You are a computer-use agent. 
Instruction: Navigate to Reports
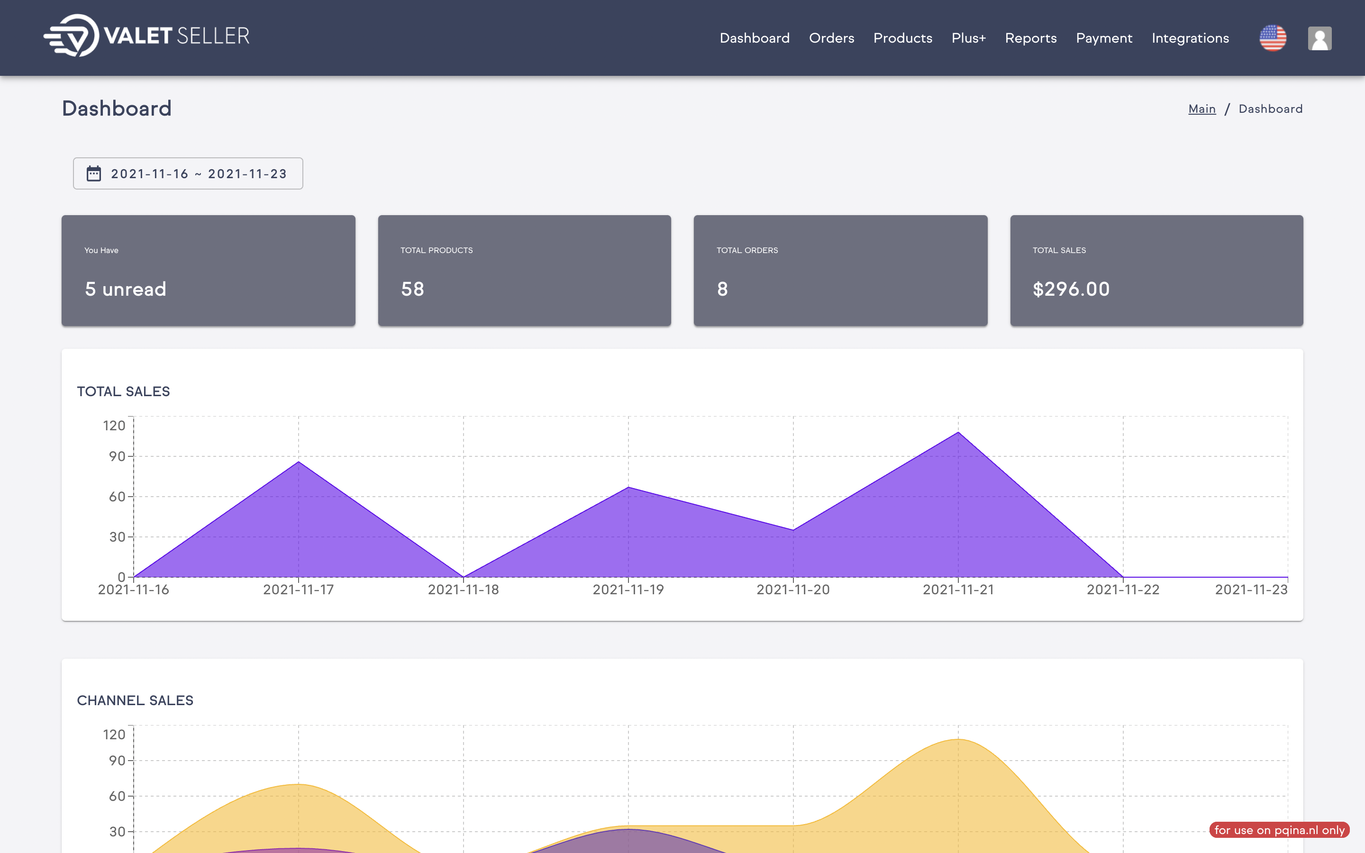pyautogui.click(x=1030, y=38)
